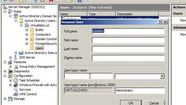Sort list by the Name column header
Viewport: 186px width, 105px height.
(x=73, y=14)
